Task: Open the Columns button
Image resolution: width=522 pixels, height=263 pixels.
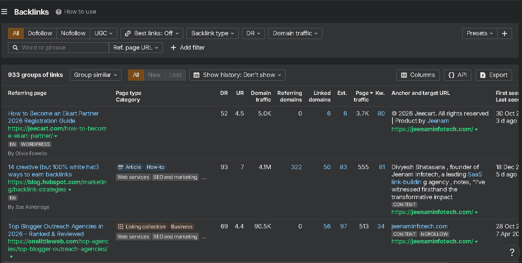Action: [x=418, y=75]
